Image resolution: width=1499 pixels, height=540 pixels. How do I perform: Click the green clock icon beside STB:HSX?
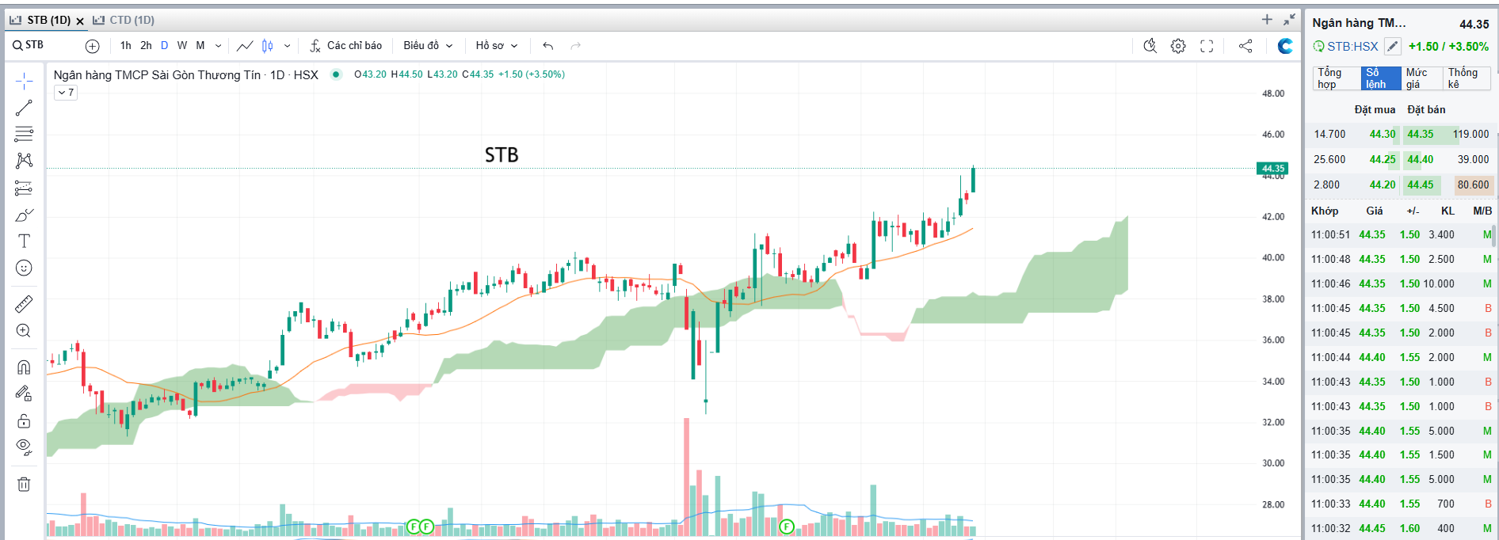click(x=1318, y=47)
